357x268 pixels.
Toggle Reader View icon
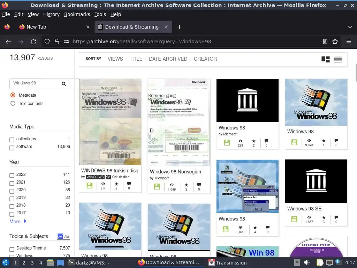(325, 42)
